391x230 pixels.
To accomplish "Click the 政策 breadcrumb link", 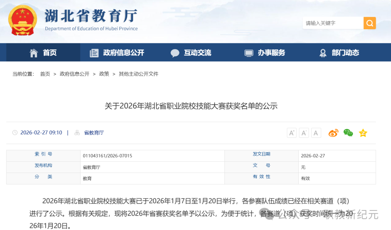I will [104, 74].
